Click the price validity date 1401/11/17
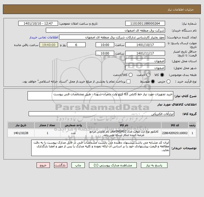This screenshot has width=204, height=197. point(145,53)
